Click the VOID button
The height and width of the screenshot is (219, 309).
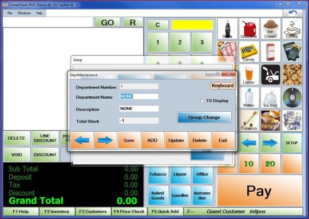(17, 155)
